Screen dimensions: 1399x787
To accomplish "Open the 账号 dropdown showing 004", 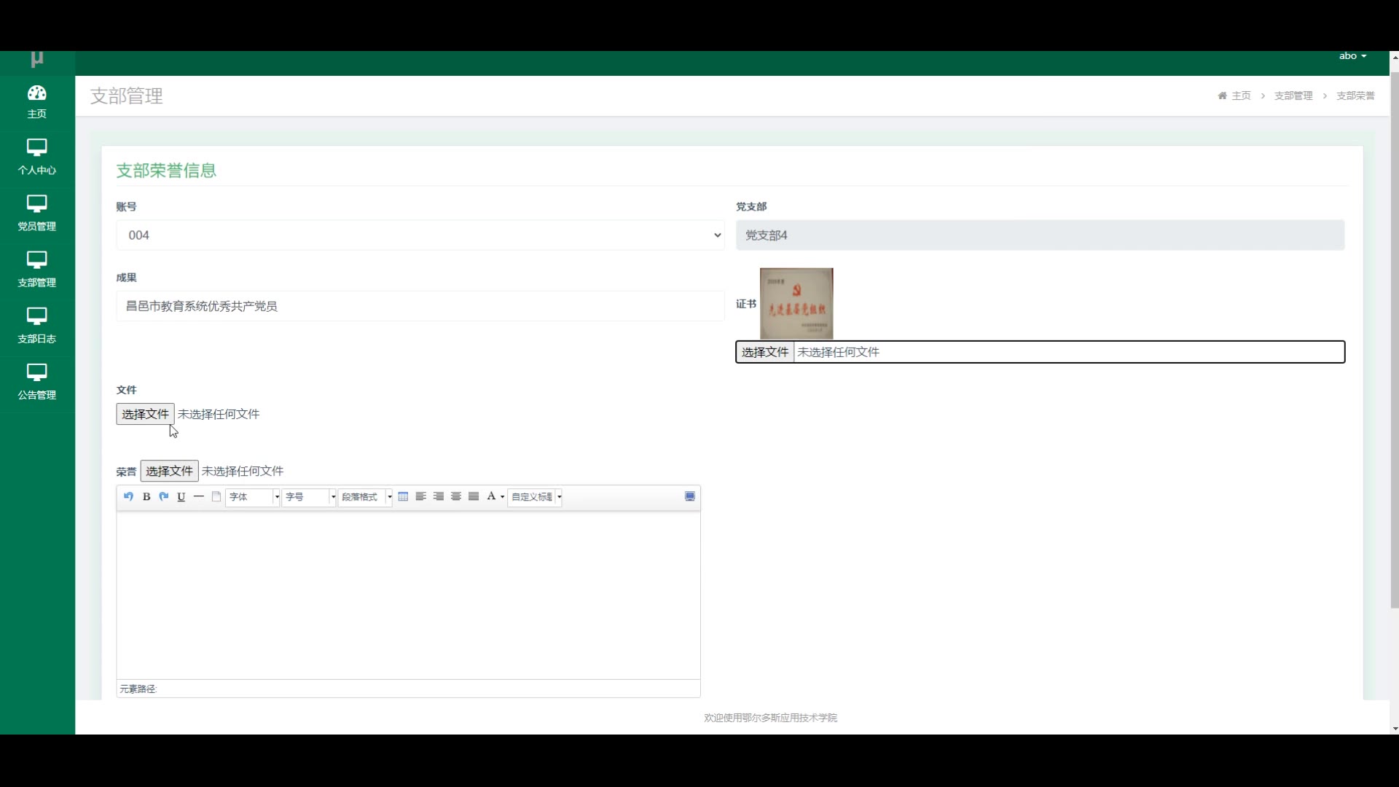I will point(420,235).
